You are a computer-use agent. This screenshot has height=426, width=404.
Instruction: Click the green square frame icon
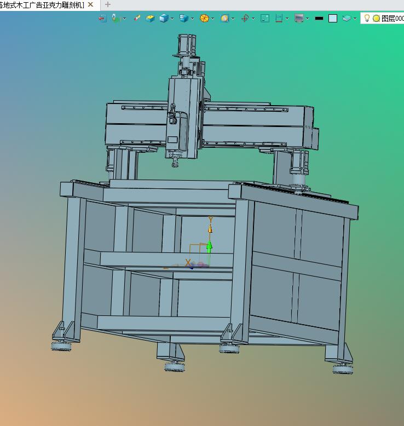(265, 18)
